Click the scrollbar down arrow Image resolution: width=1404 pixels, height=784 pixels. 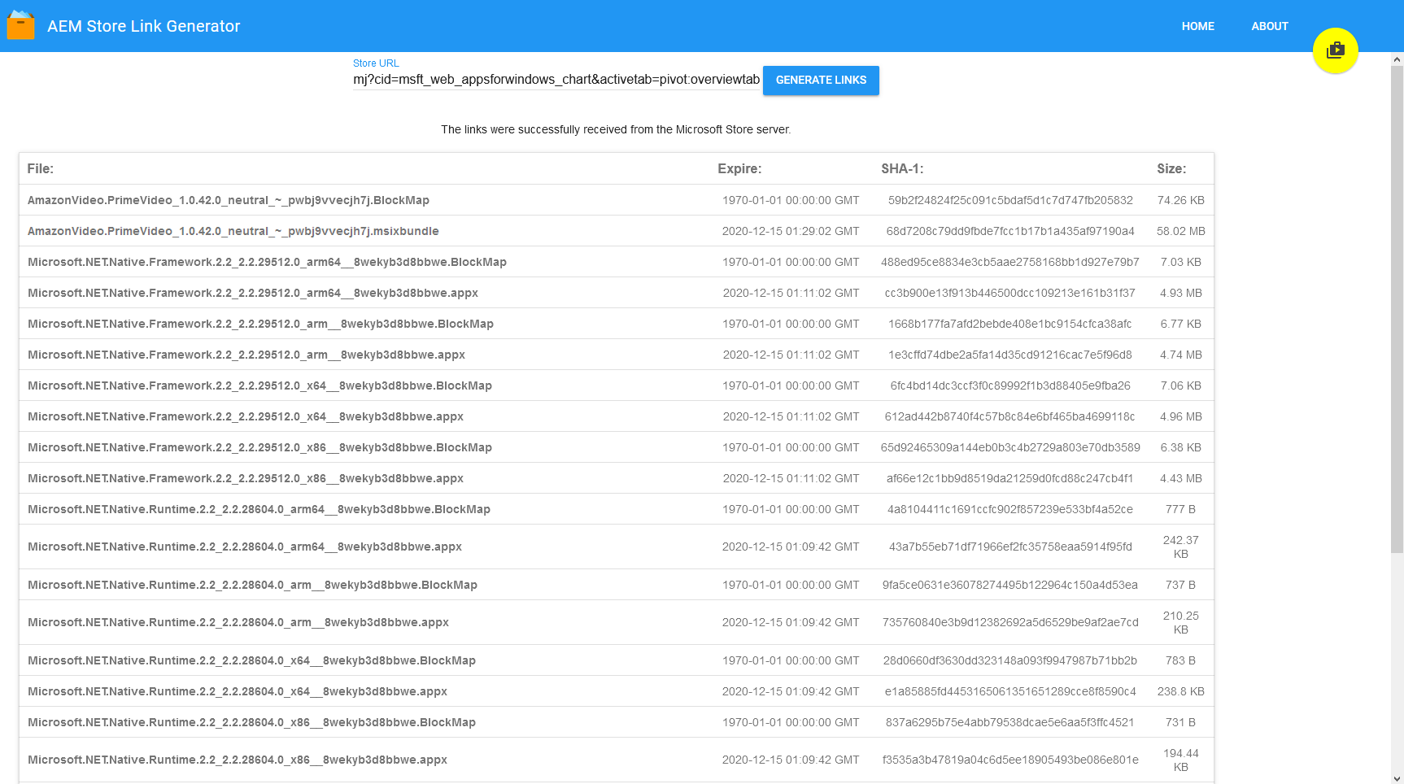(x=1397, y=777)
